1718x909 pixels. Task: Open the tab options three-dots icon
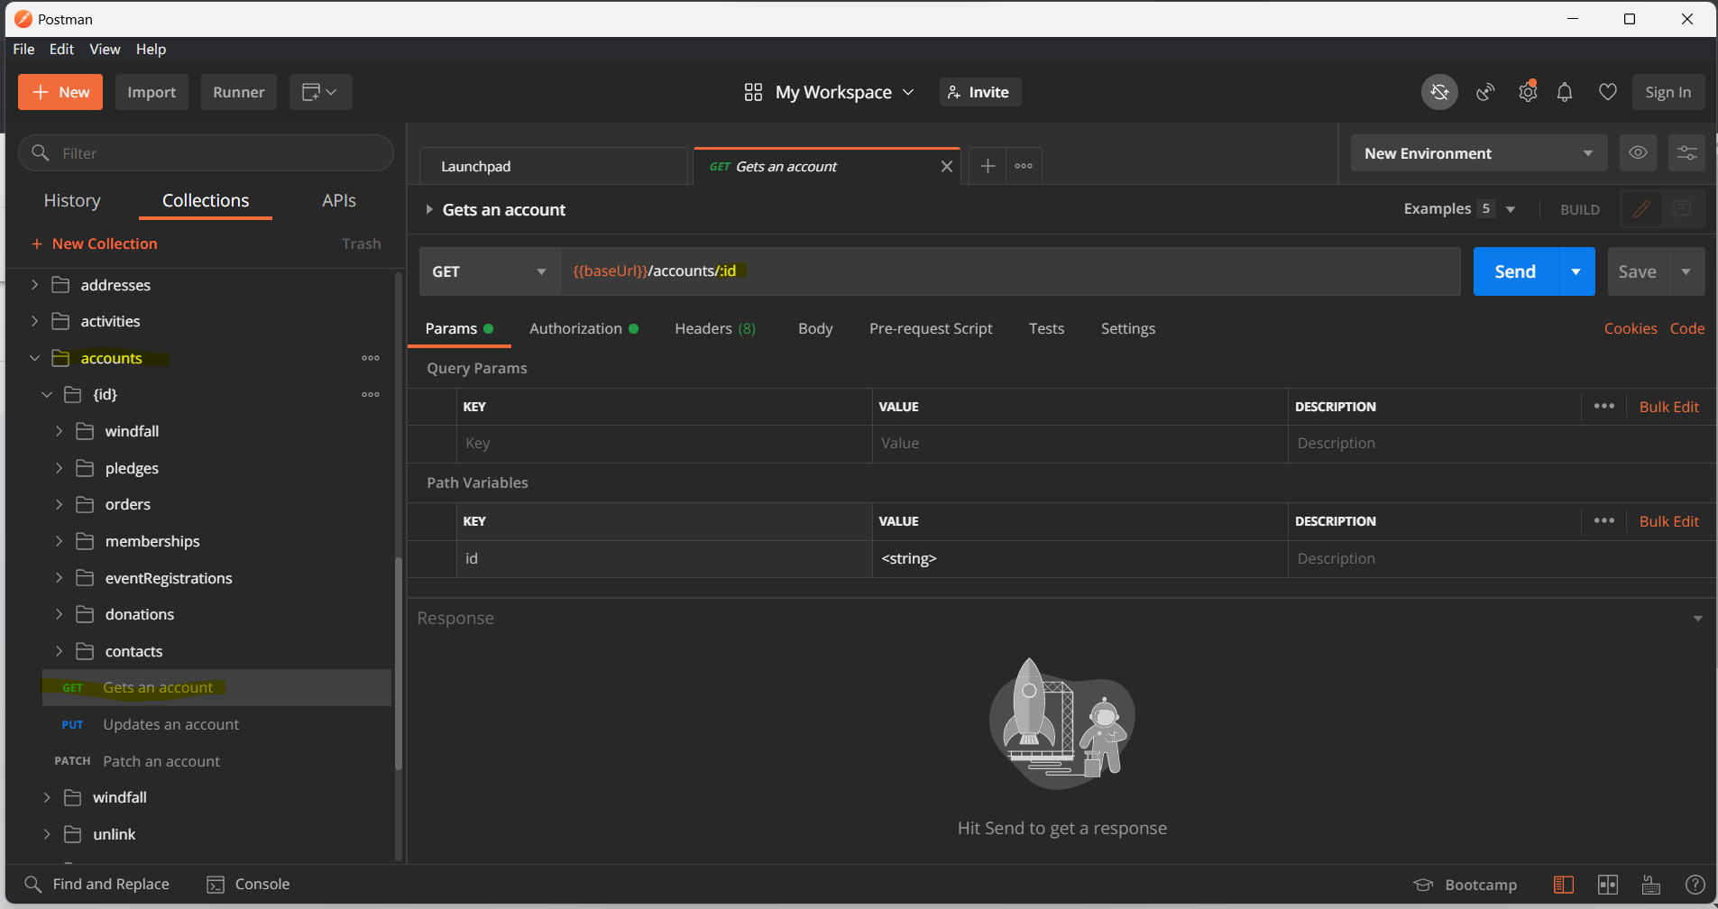(x=1024, y=166)
